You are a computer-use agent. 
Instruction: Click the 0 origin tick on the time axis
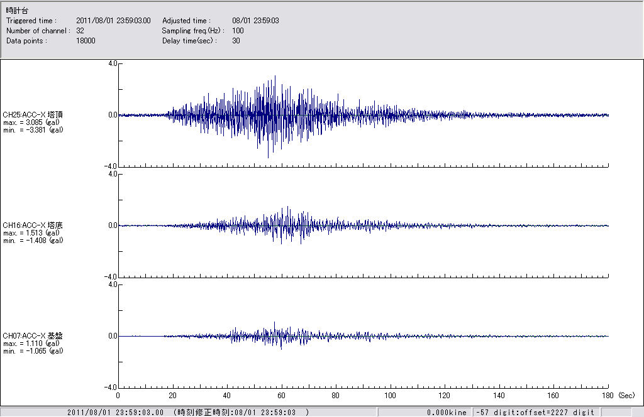[x=118, y=396]
